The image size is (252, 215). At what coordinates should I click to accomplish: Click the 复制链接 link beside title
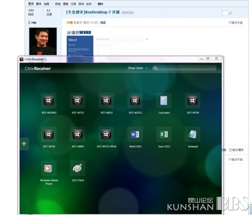tap(128, 13)
